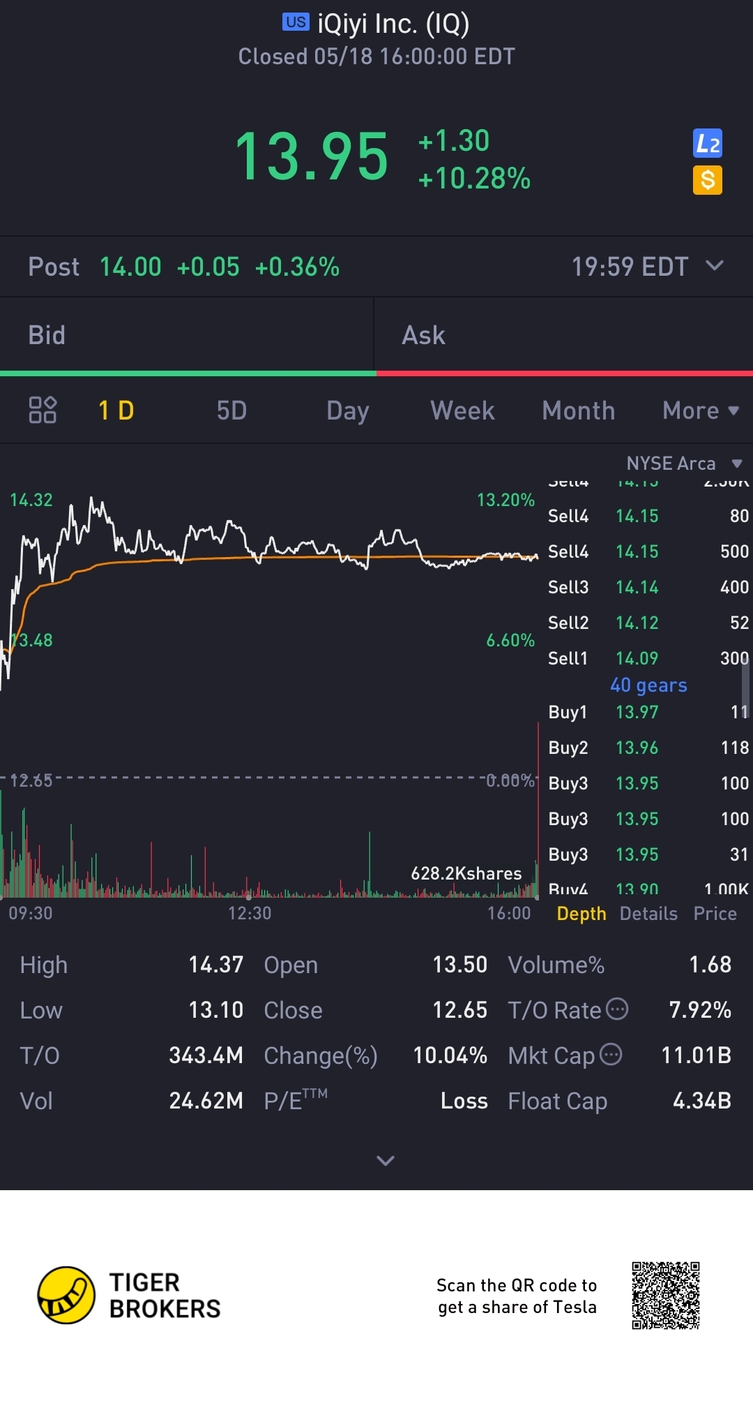Viewport: 753px width, 1401px height.
Task: Tap the Sell1 14.09 order row
Action: (x=648, y=658)
